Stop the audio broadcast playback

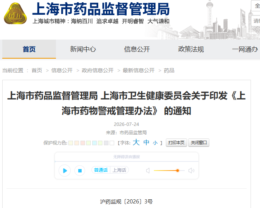[x=80, y=171]
